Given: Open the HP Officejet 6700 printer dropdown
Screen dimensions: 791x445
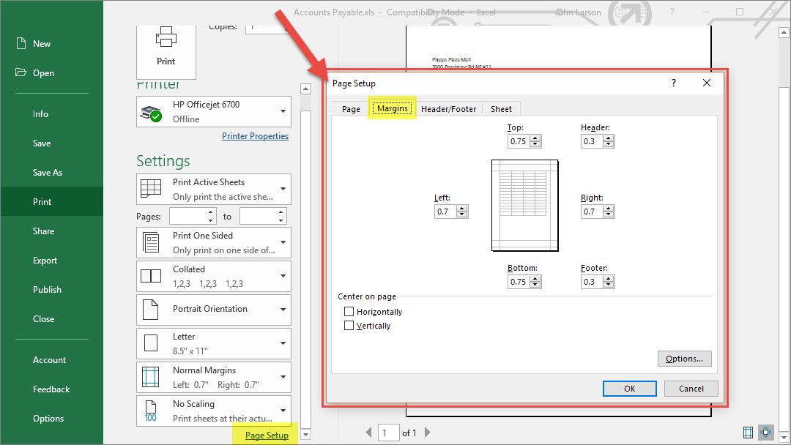Looking at the screenshot, I should [x=213, y=112].
